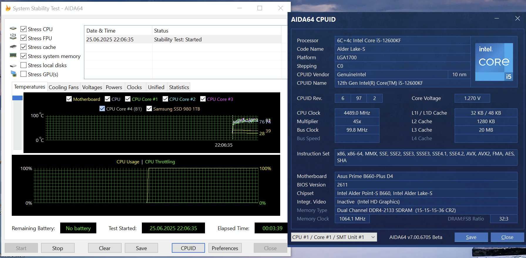Click the Intel Core i5 logo badge

point(494,62)
